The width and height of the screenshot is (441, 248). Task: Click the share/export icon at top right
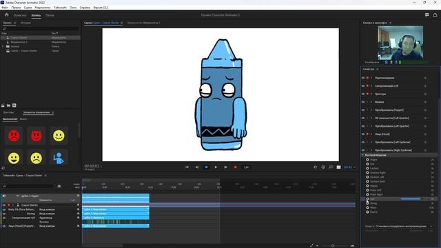tap(435, 15)
